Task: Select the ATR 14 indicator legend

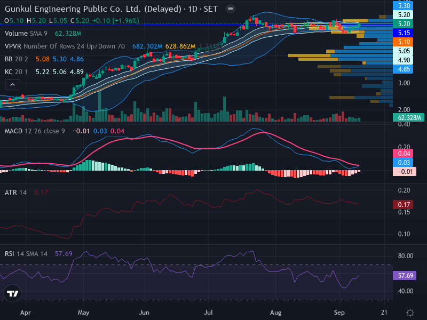Action: point(26,193)
